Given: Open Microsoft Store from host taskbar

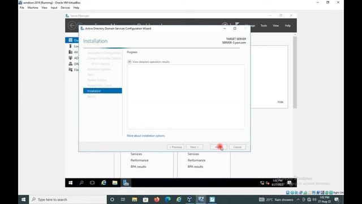Looking at the screenshot, I should pos(146,199).
